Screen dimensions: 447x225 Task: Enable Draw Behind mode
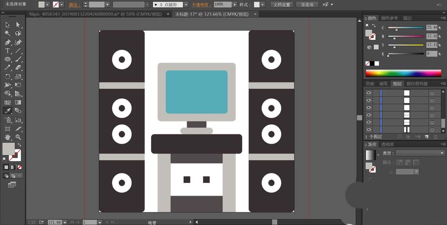(13, 176)
